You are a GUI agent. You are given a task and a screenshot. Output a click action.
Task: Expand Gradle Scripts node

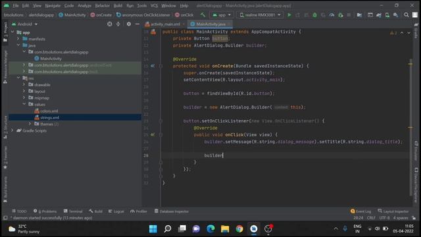[x=12, y=130]
